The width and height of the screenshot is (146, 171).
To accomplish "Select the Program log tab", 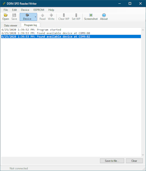I will point(30,25).
